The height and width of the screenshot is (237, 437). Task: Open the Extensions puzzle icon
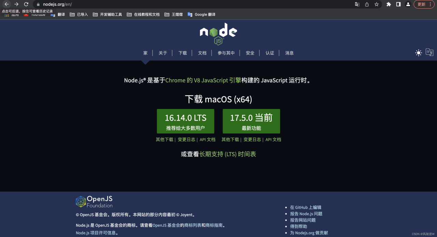pyautogui.click(x=389, y=4)
